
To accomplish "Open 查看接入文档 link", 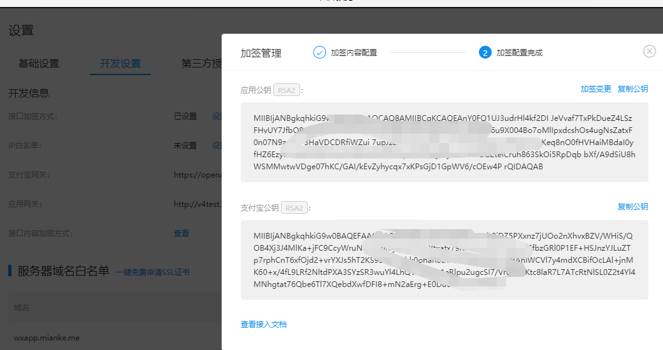I will tap(264, 324).
